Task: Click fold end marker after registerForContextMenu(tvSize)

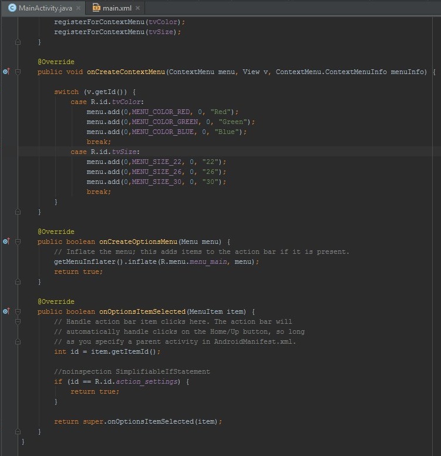Action: click(18, 42)
